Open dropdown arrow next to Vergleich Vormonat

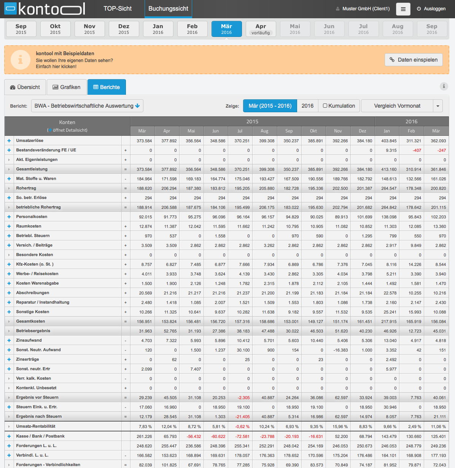(438, 106)
